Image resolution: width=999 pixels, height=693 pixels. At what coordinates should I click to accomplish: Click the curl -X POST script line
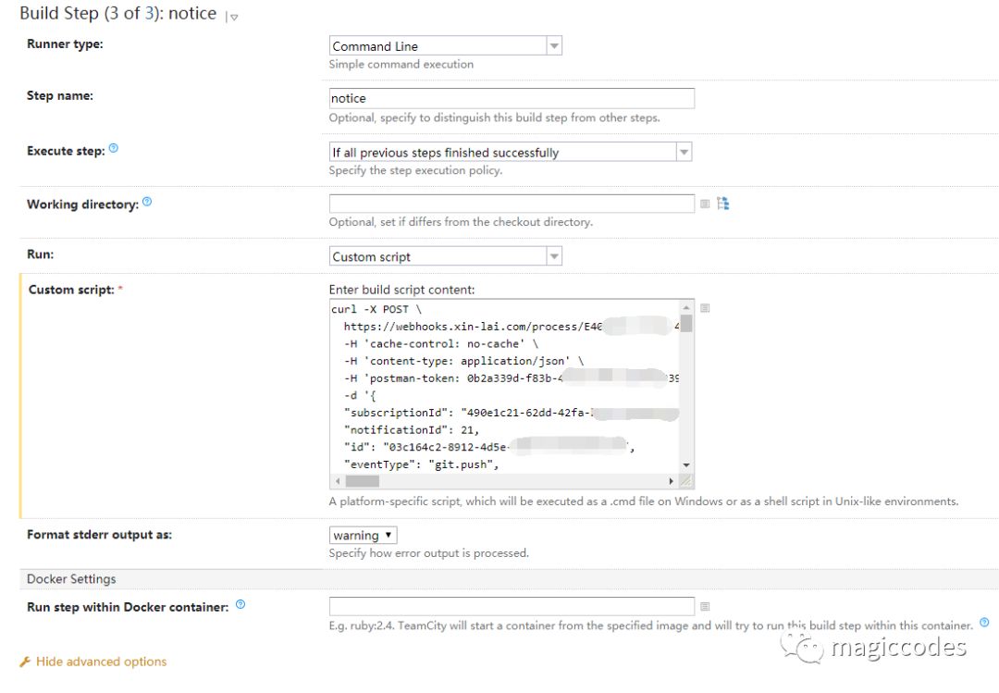click(376, 309)
